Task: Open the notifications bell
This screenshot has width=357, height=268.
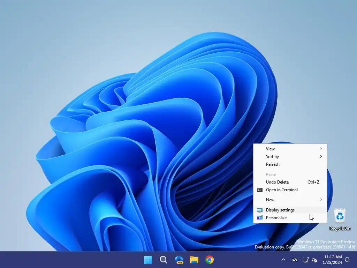Action: click(x=348, y=260)
